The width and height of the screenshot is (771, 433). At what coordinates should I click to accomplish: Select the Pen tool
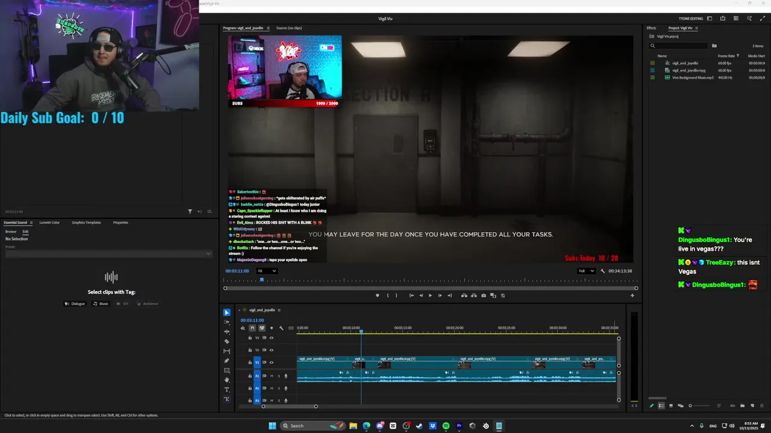pos(227,361)
